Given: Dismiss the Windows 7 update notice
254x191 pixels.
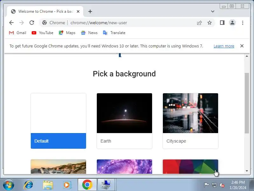Looking at the screenshot, I should tap(242, 46).
